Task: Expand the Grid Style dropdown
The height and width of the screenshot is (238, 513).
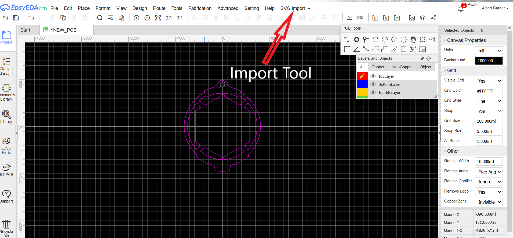Action: [x=489, y=101]
